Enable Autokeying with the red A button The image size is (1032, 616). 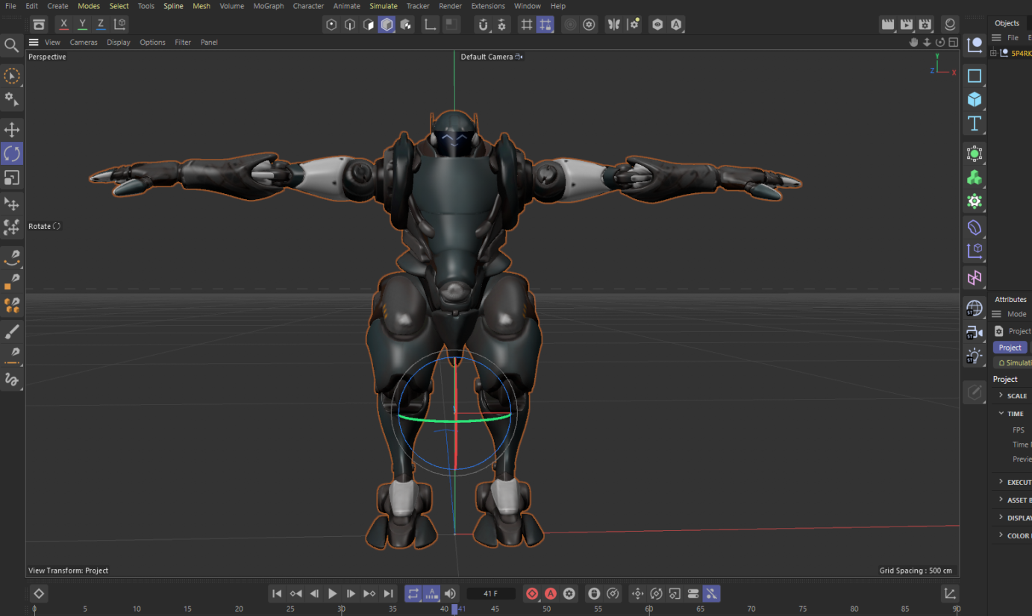pyautogui.click(x=551, y=593)
